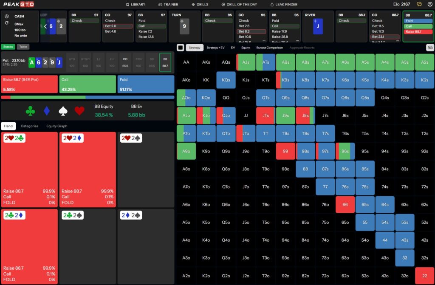Viewport: 435px width, 285px height.
Task: Click the left chevron on the flop cards
Action: [45, 26]
